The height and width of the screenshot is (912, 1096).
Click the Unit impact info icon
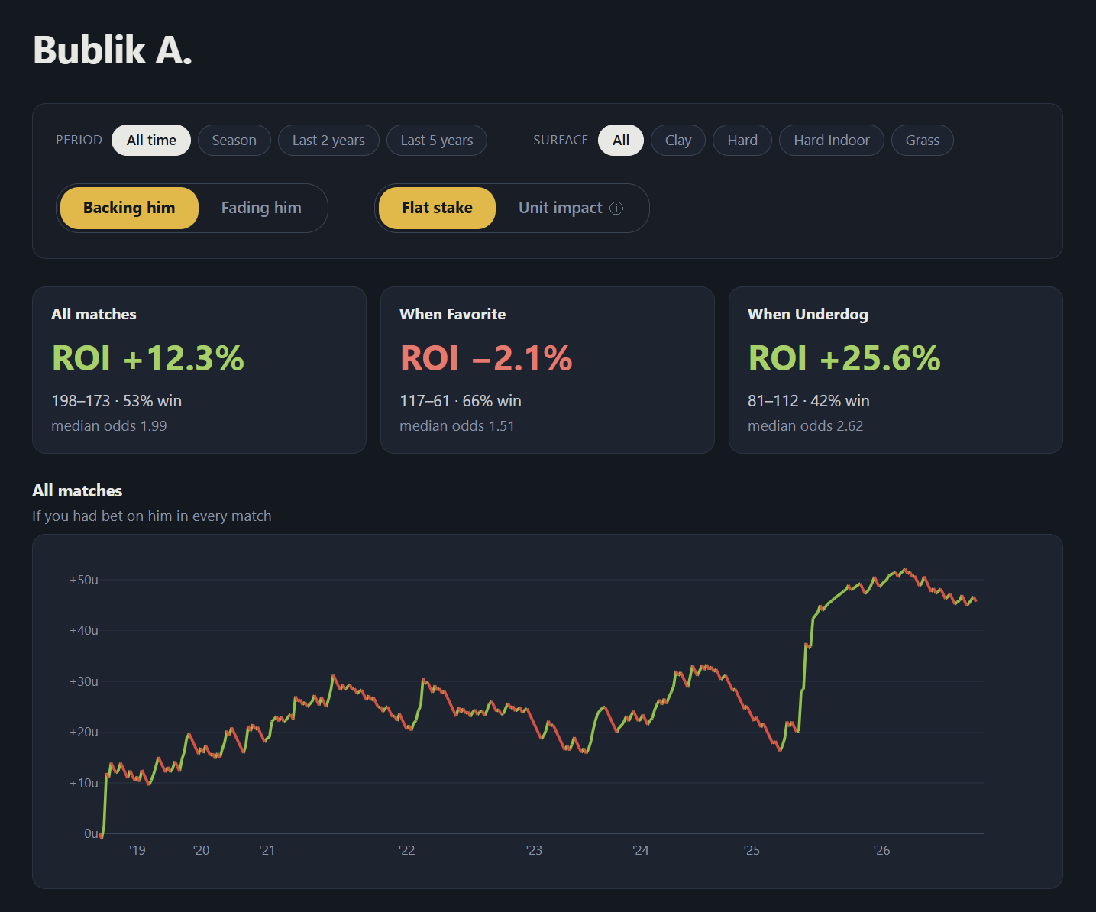click(616, 208)
